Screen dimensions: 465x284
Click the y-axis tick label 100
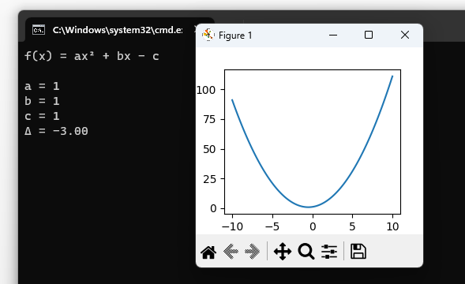[206, 90]
